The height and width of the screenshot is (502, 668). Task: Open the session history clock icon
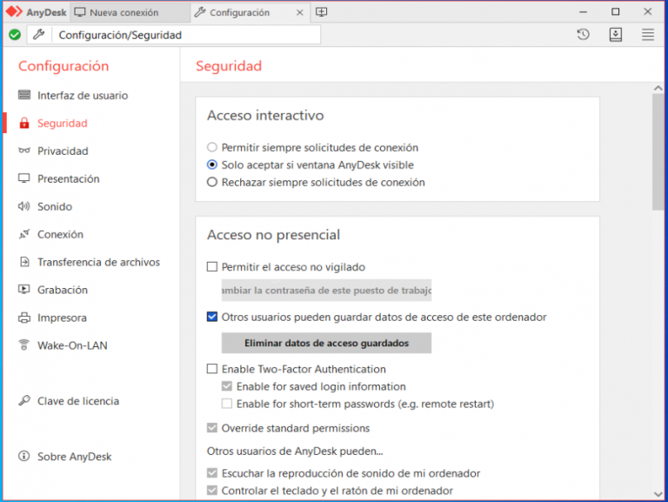pyautogui.click(x=584, y=35)
